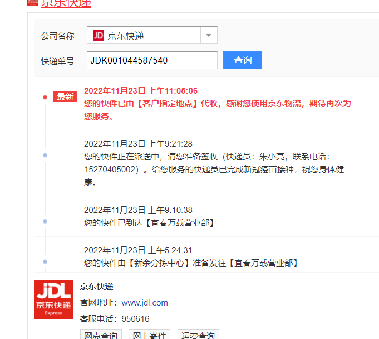
Task: Select the 京东快递 company combo box
Action: 152,35
